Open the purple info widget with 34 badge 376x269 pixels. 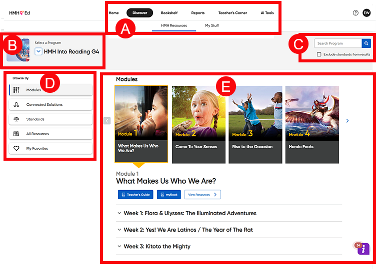[x=363, y=249]
